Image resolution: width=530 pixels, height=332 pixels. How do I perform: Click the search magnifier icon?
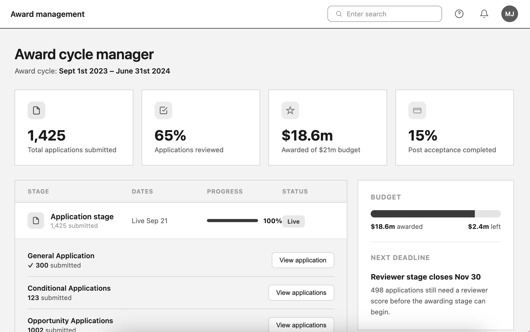(339, 14)
